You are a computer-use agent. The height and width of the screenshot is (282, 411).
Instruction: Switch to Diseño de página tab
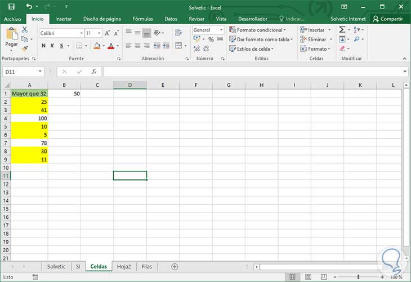[102, 19]
